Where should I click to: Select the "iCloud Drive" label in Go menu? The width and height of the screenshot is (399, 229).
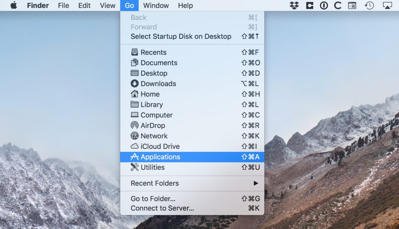[160, 146]
